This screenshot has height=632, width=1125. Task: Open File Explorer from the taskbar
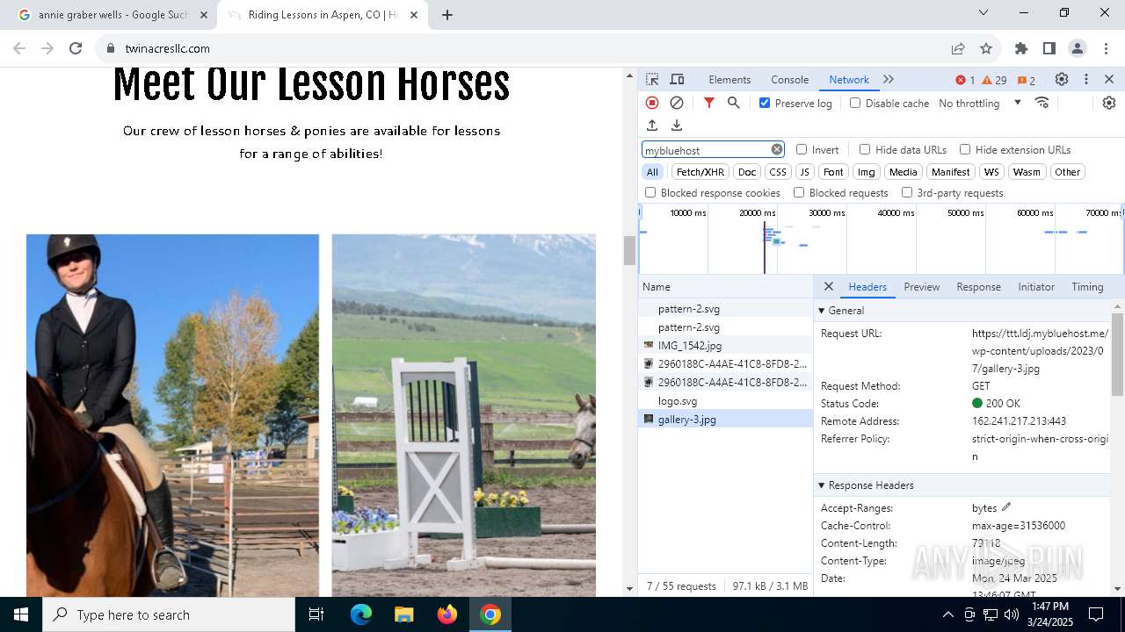[x=403, y=614]
